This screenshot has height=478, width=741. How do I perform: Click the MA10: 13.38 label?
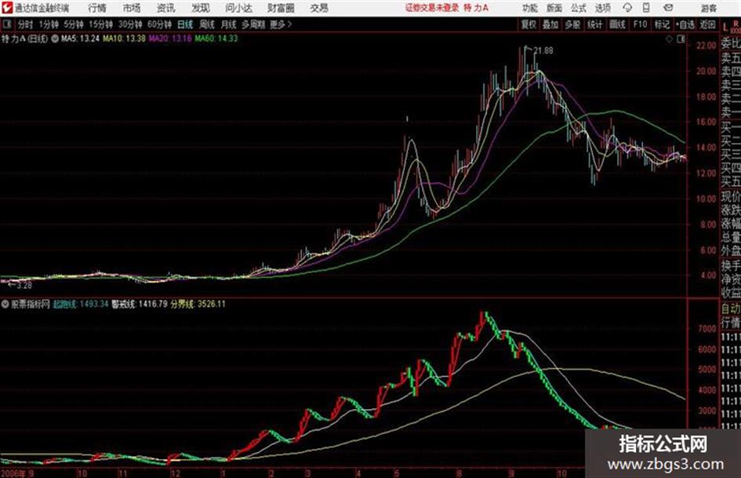(x=125, y=38)
